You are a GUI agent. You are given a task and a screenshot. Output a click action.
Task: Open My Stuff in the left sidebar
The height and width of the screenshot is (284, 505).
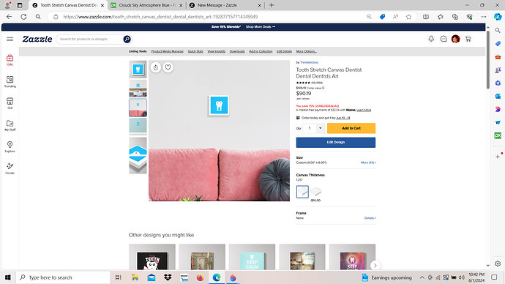tap(10, 125)
